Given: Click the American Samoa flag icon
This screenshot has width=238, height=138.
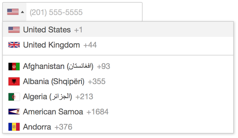Looking at the screenshot, I should pos(14,112).
